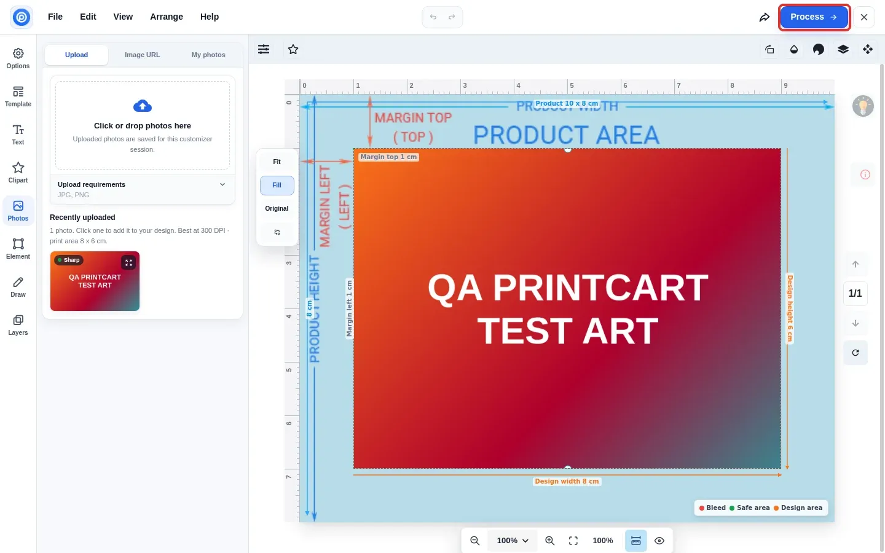Image resolution: width=885 pixels, height=553 pixels.
Task: Select the Fit image mode
Action: click(277, 162)
